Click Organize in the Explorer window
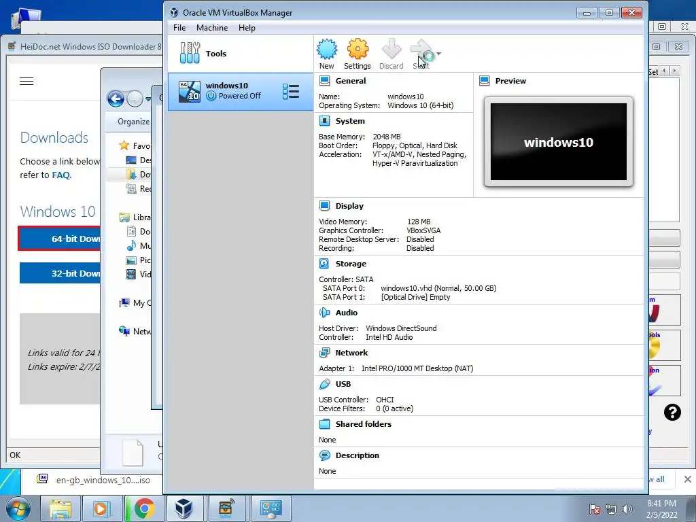696x522 pixels. (x=133, y=122)
